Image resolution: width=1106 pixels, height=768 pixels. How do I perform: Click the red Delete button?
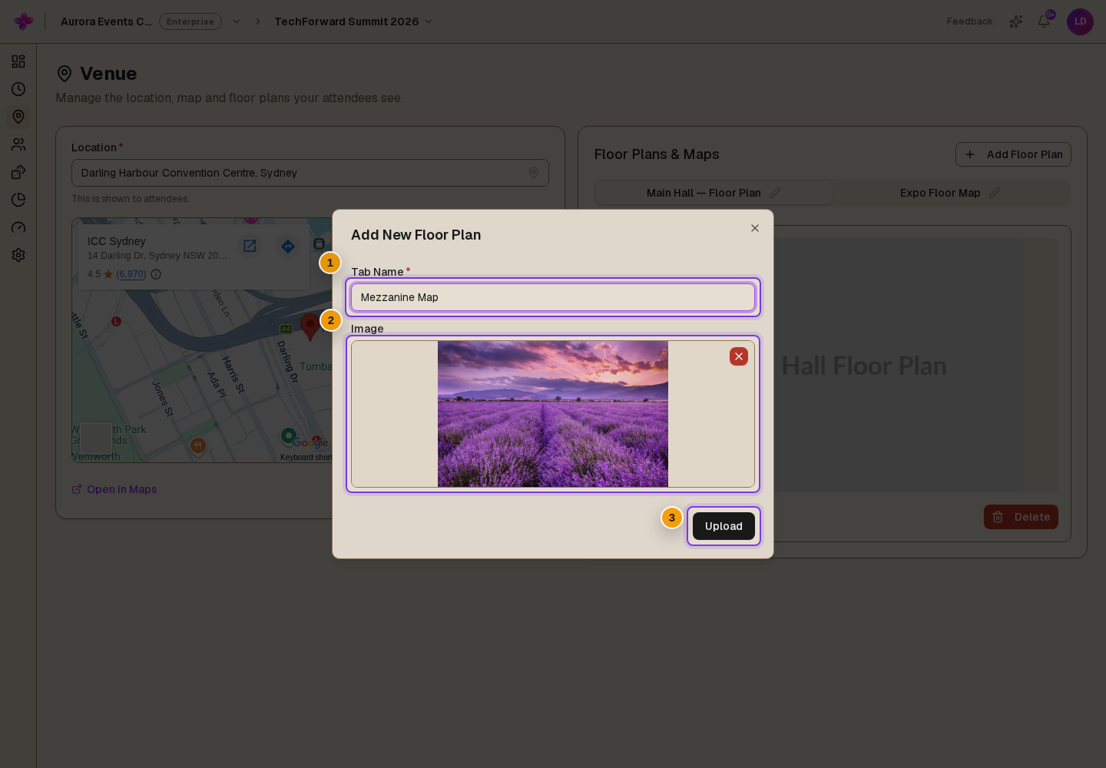[1021, 517]
